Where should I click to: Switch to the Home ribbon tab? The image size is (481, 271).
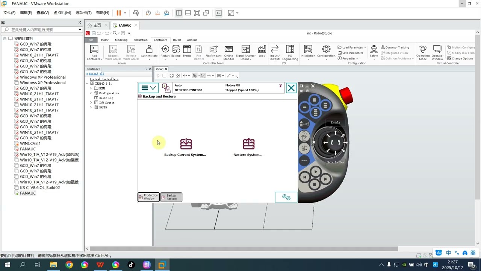click(105, 40)
